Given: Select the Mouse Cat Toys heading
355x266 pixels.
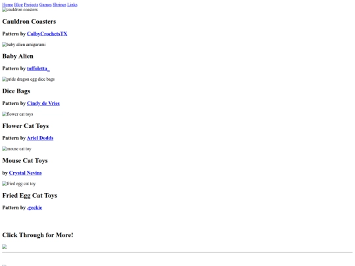Looking at the screenshot, I should pos(25,161).
